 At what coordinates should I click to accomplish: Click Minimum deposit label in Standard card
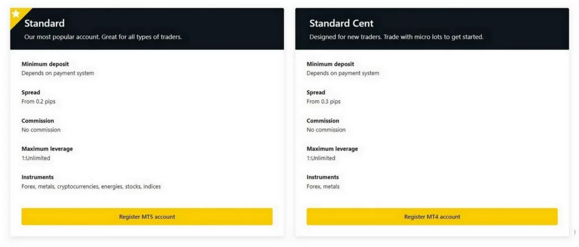click(45, 64)
